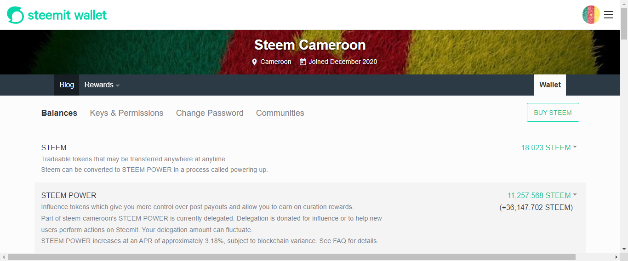
Task: Open the 11,257.568 STEEM power dropdown
Action: [542, 195]
